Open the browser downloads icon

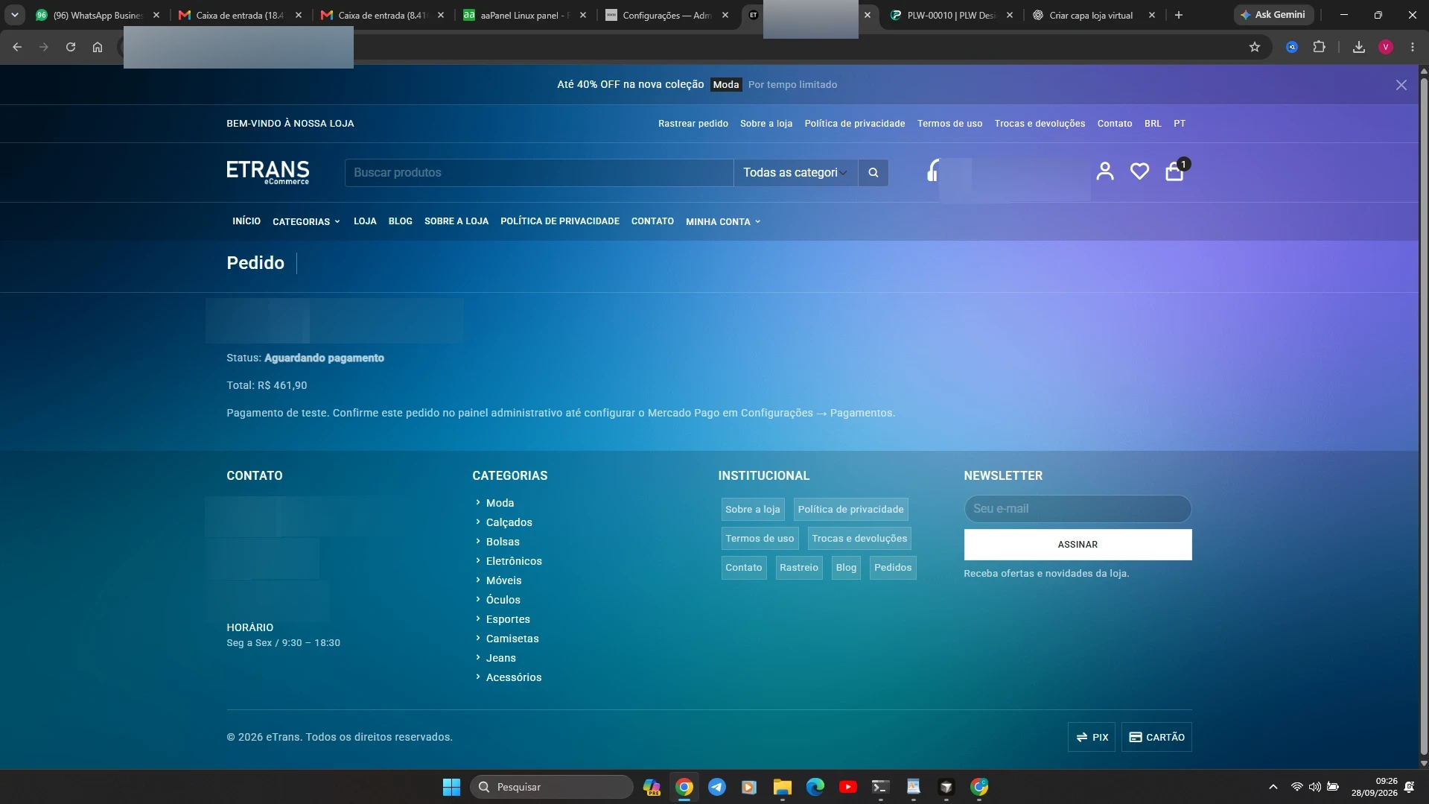pyautogui.click(x=1359, y=47)
